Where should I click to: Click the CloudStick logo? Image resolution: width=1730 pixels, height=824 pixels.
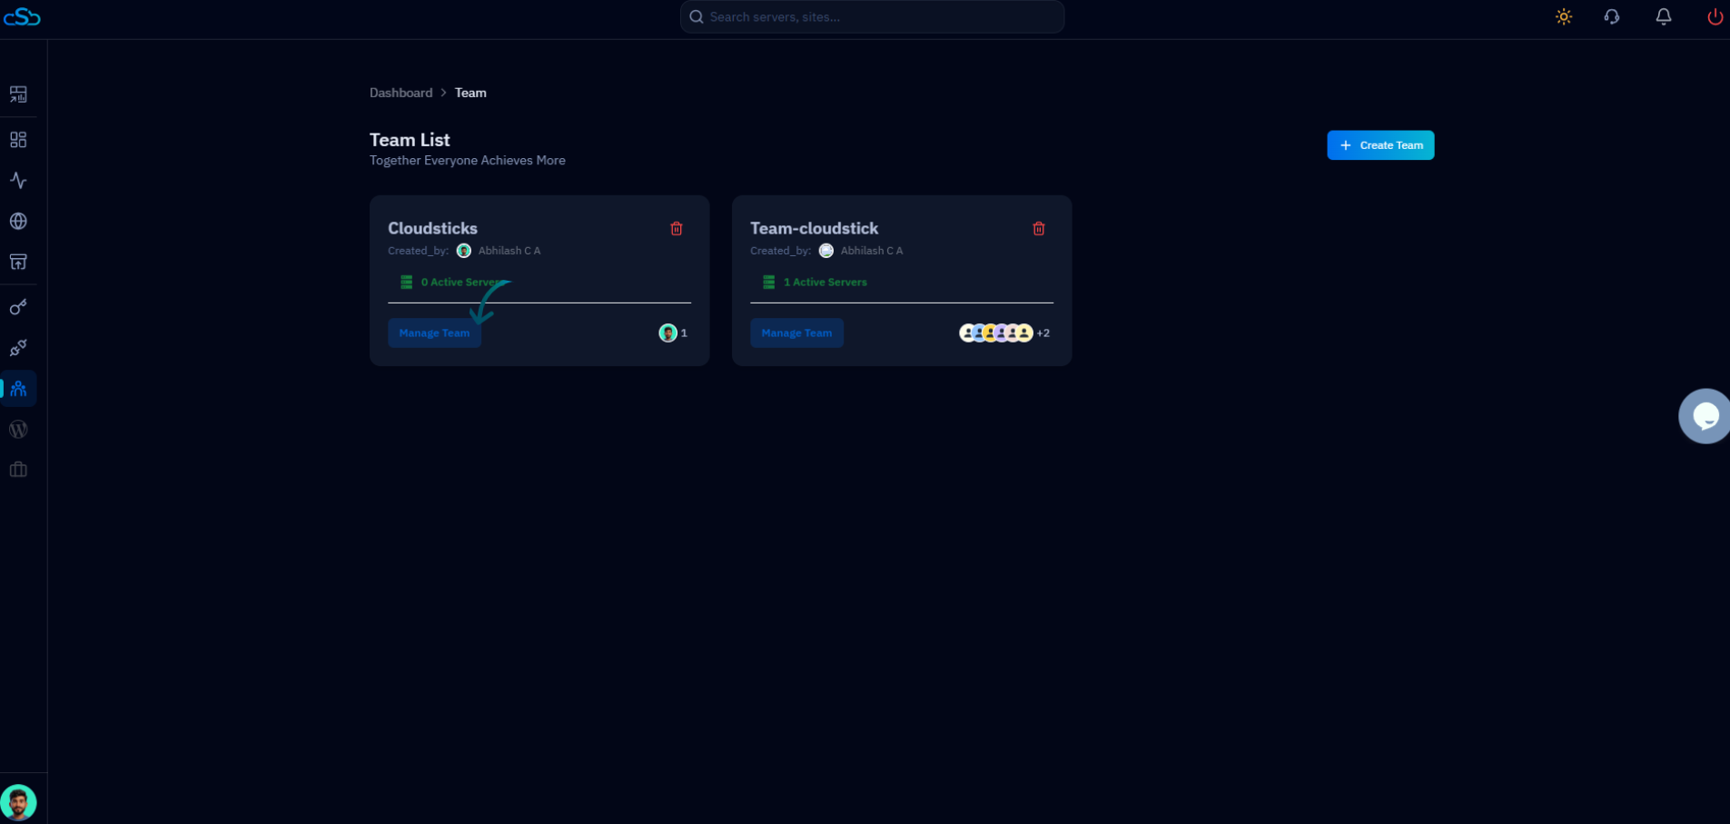(22, 17)
